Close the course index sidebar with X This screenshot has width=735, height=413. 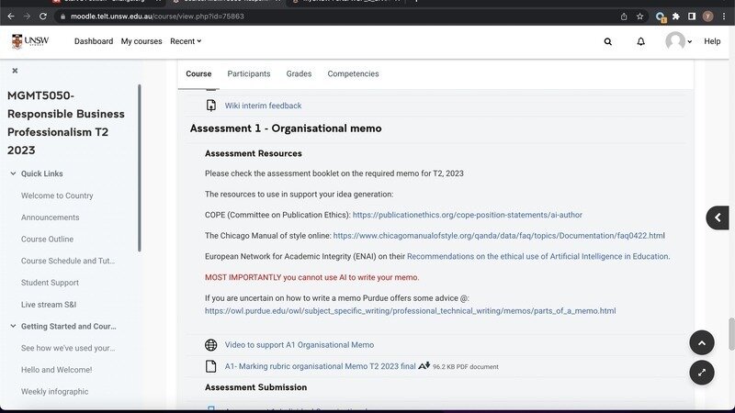point(15,71)
